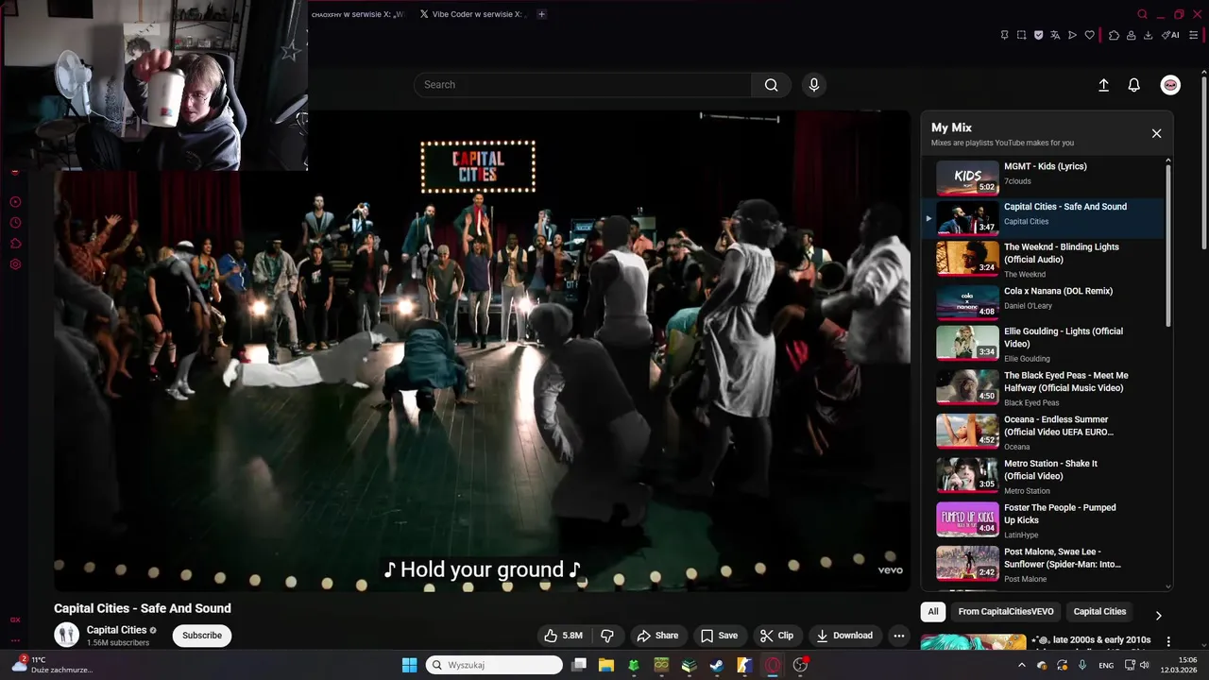This screenshot has width=1209, height=680.
Task: Open OBS Studio from the taskbar
Action: tap(800, 665)
